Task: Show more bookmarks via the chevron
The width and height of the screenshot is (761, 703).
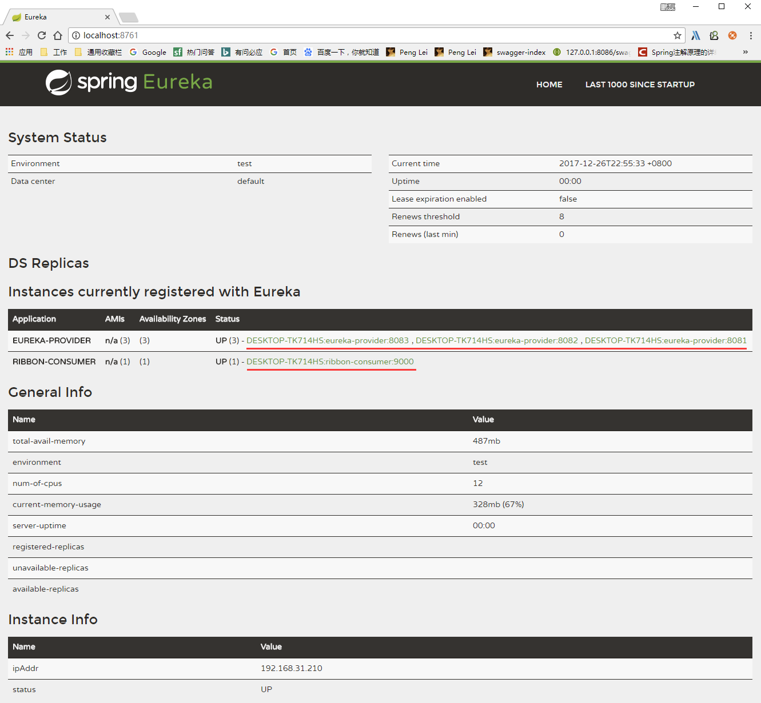Action: 746,52
